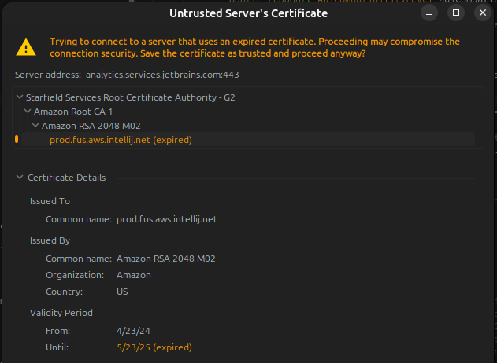Collapse the Certificate Details section
Viewport: 497px width, 363px height.
point(20,178)
